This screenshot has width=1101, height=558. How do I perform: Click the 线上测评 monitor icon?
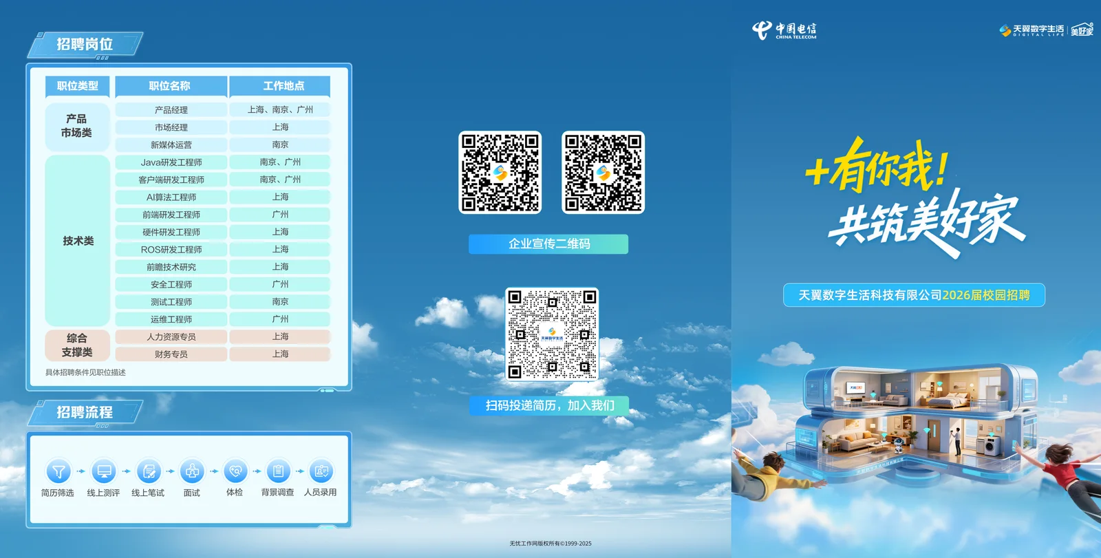104,471
